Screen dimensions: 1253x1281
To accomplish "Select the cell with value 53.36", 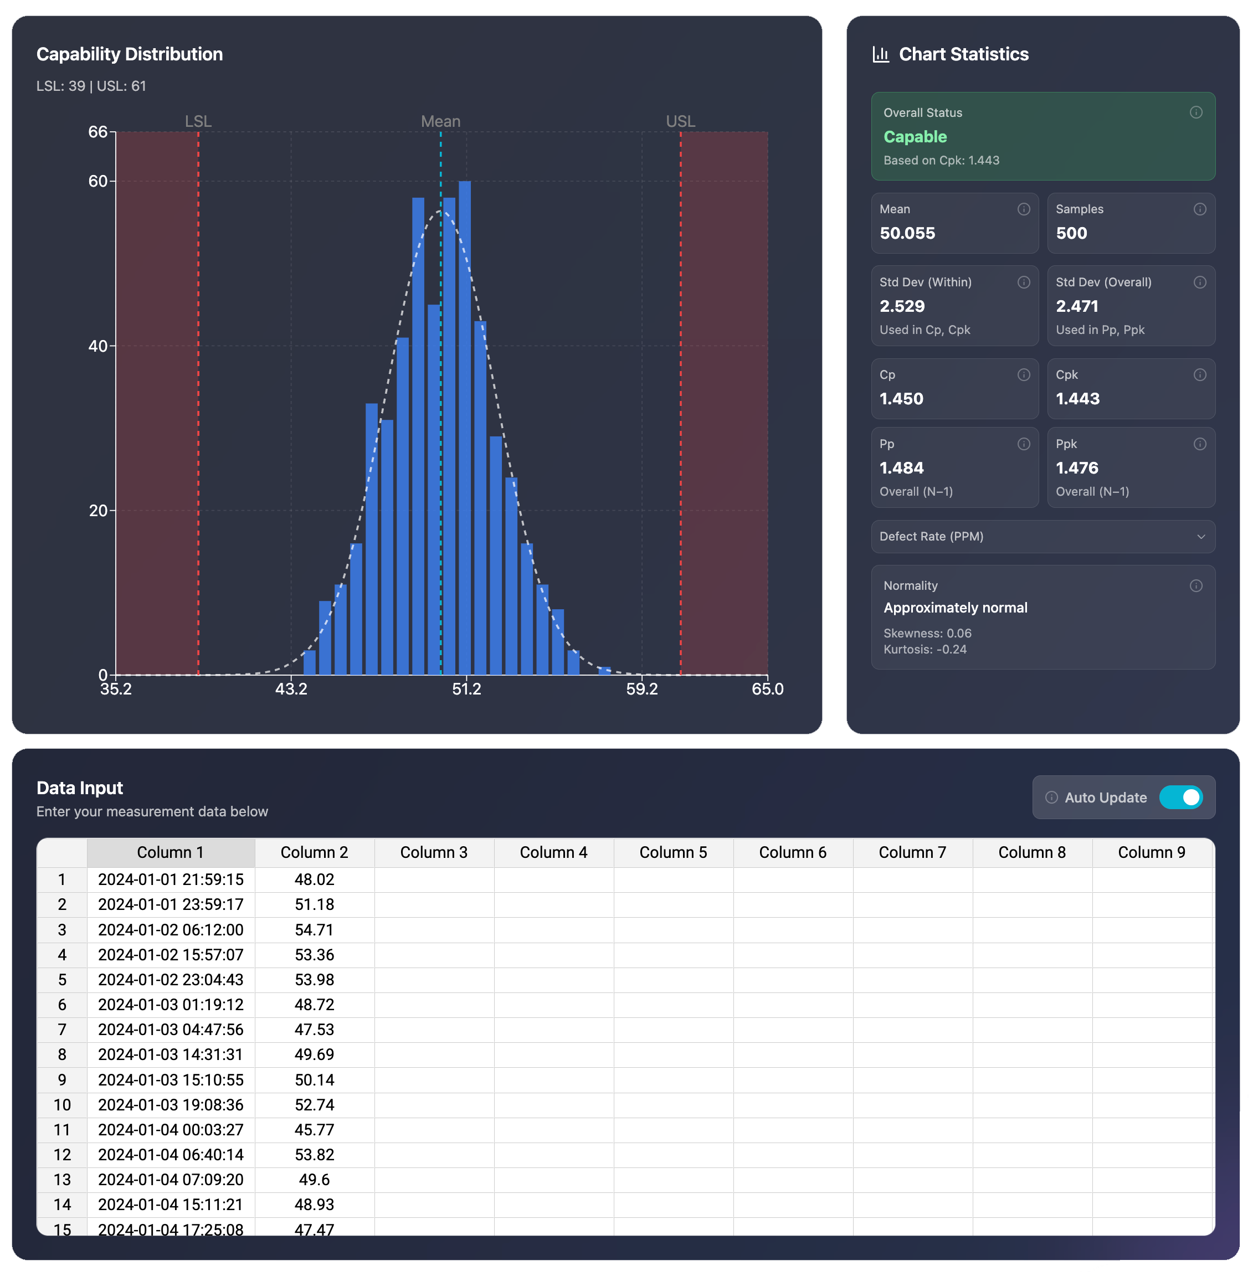I will [315, 955].
